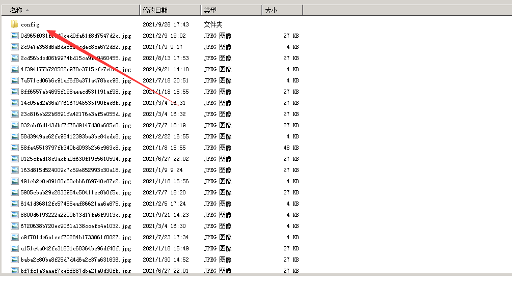The image size is (512, 286).
Task: Click the date 2021/1/30 14:52
Action: (166, 260)
